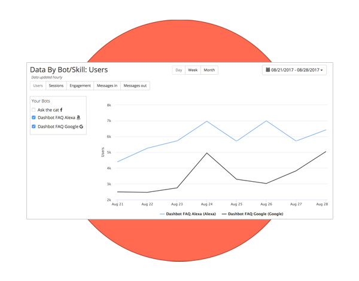Switch to the Engagement tab
The image size is (359, 281).
coord(80,85)
